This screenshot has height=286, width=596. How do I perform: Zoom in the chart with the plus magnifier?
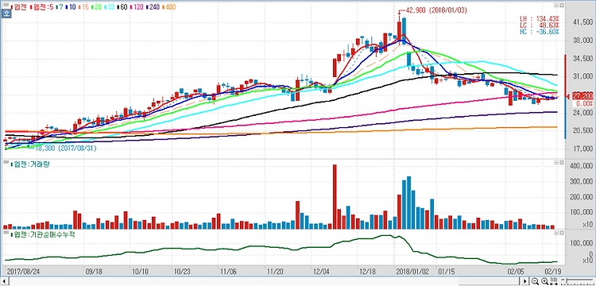[x=544, y=281]
